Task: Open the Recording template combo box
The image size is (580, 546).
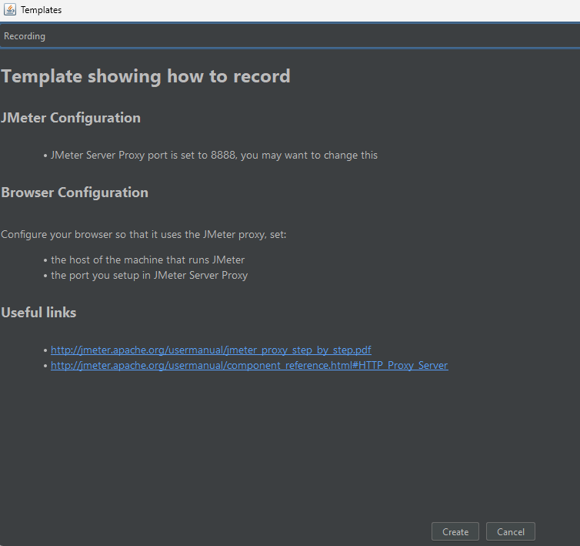Action: point(290,36)
